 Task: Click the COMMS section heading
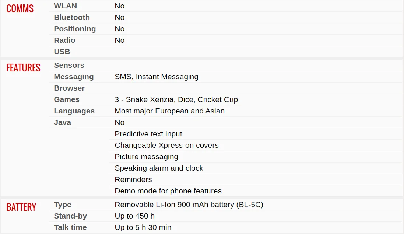pos(20,8)
